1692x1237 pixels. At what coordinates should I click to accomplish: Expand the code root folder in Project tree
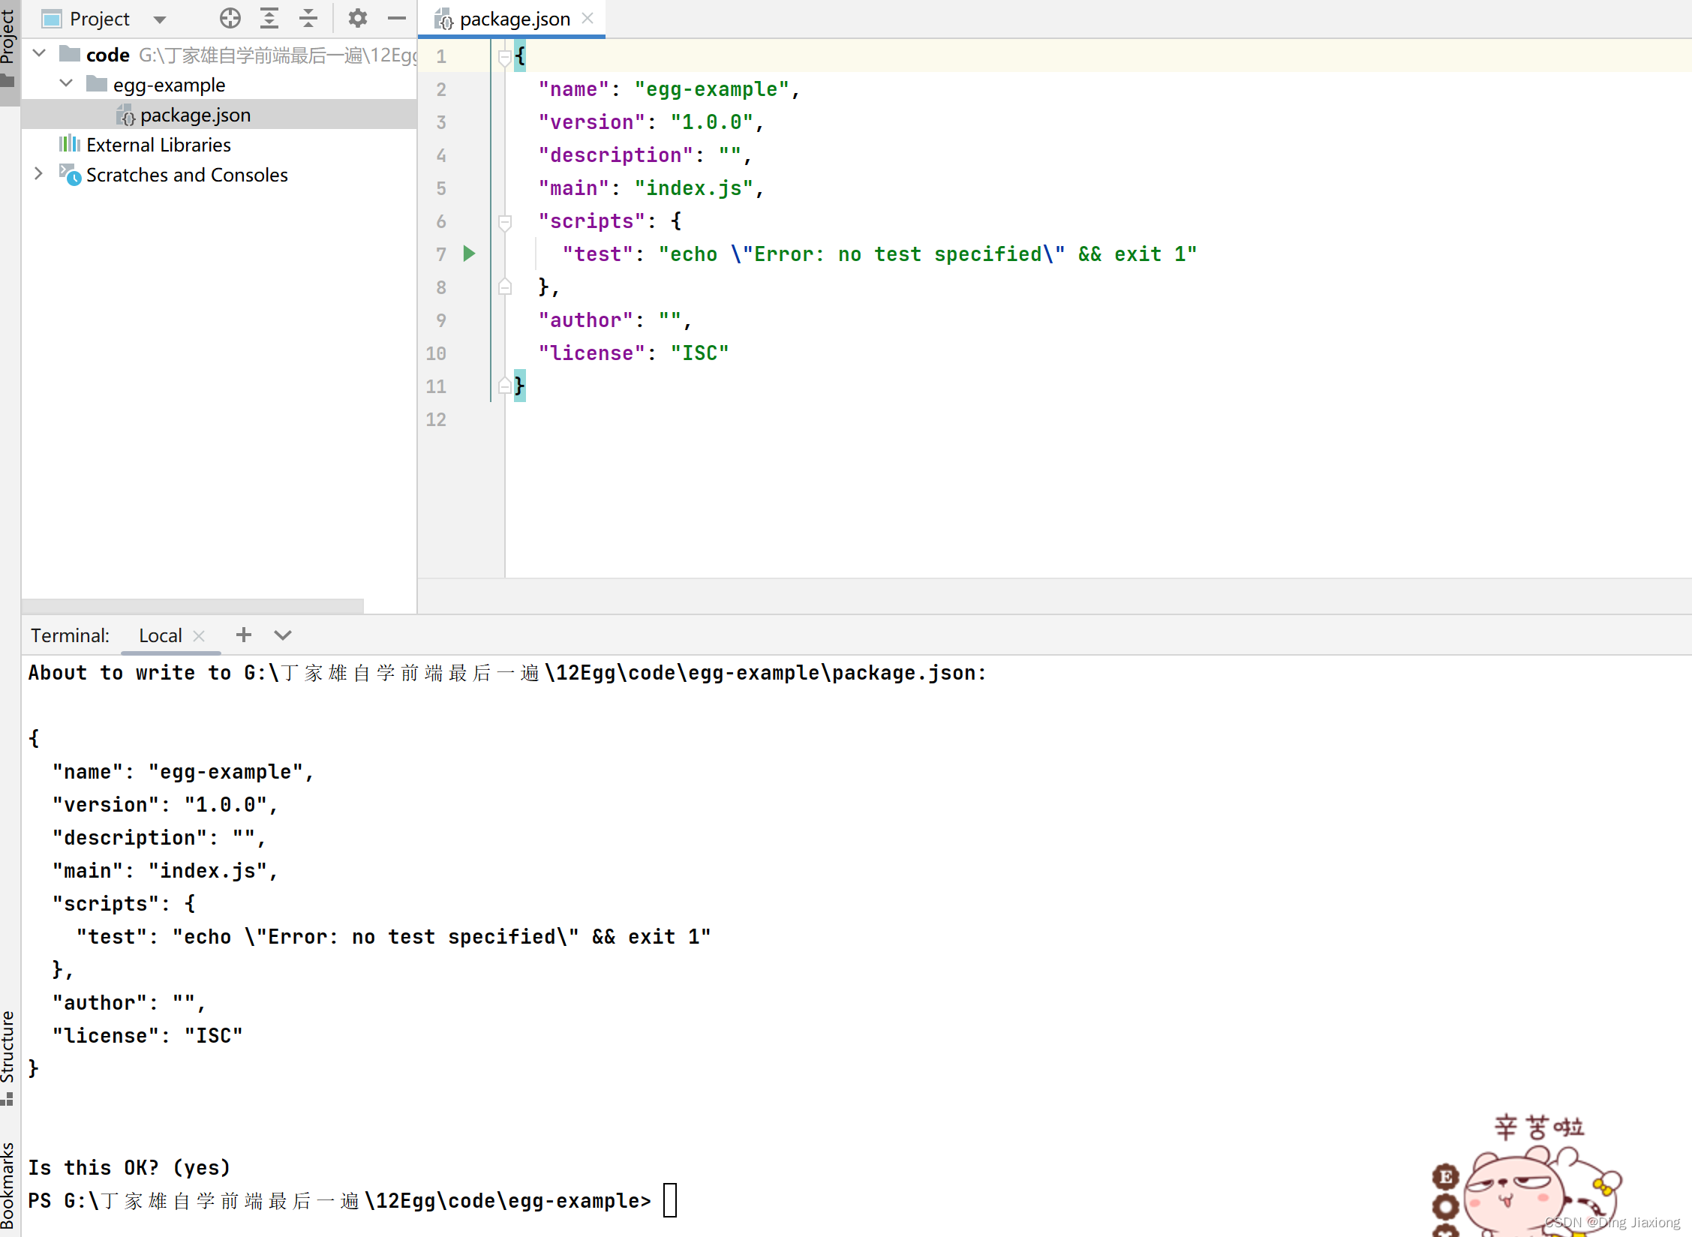tap(40, 54)
